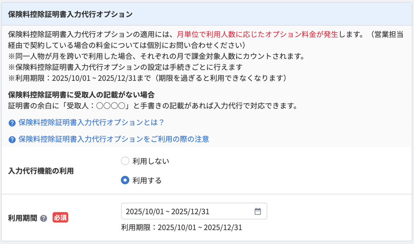
Task: Click the gray help icon next to 利用期間
Action: click(43, 218)
